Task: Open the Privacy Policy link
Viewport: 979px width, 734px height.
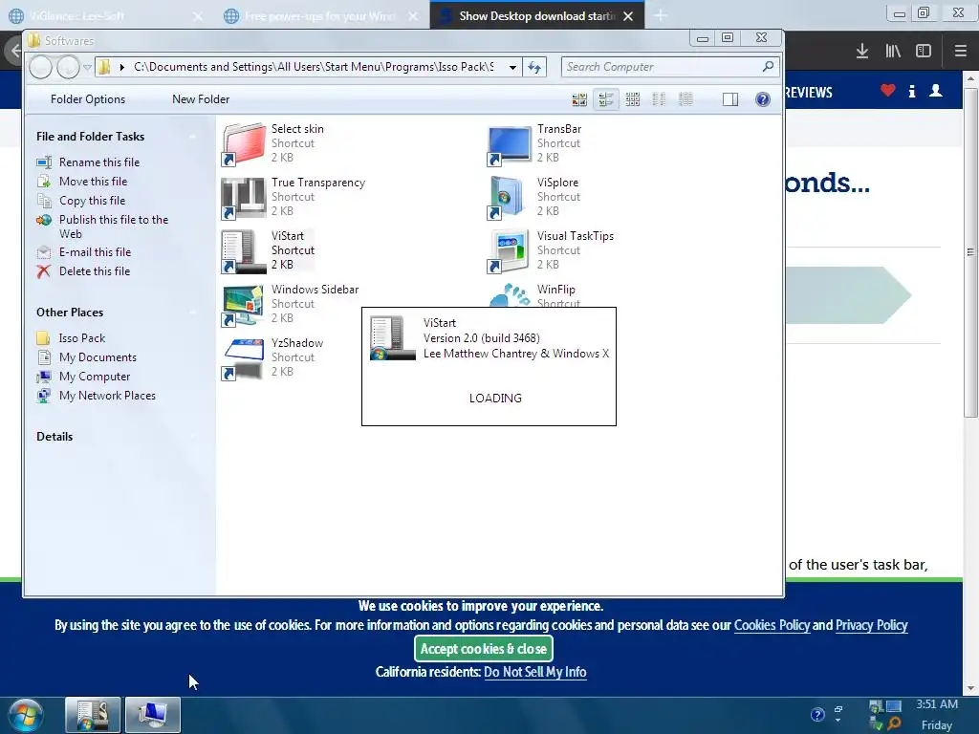Action: pyautogui.click(x=872, y=625)
